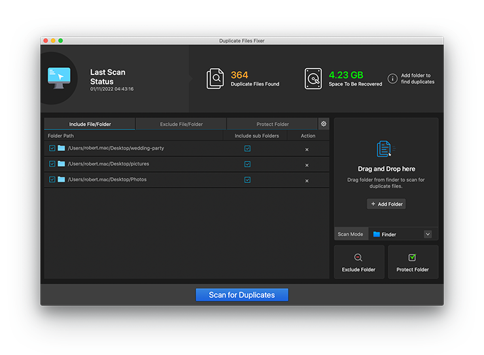Select the /Users/robert.mac/Desktop/wedding-party path
This screenshot has height=355, width=484.
coord(116,148)
